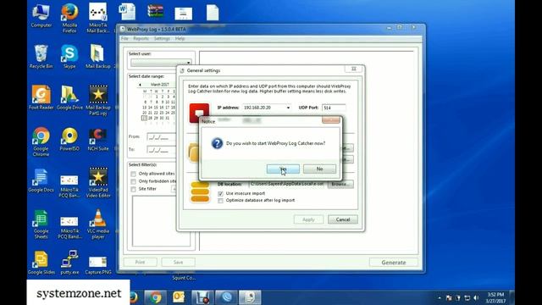This screenshot has height=305, width=542.
Task: Select the Foxit Reader desktop icon
Action: pos(41,98)
